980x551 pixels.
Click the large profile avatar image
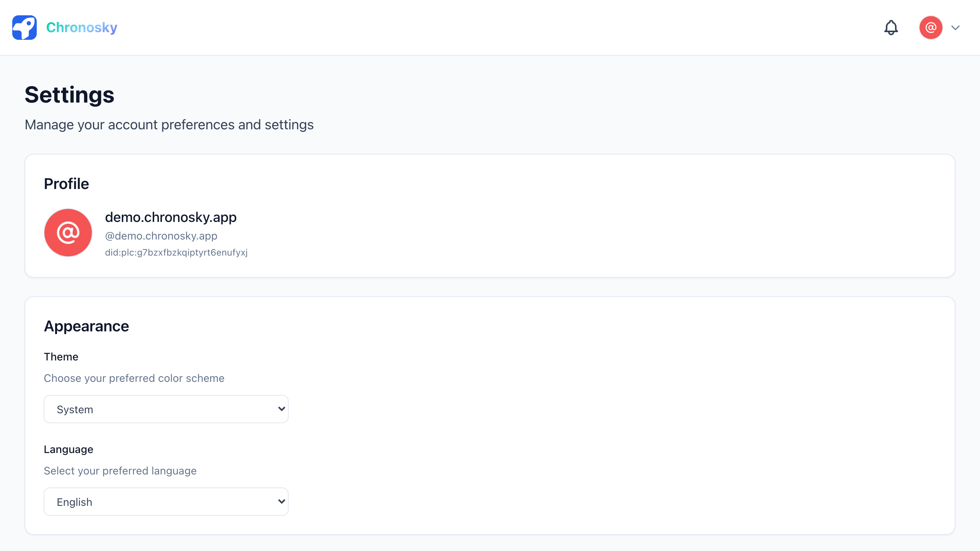[68, 233]
